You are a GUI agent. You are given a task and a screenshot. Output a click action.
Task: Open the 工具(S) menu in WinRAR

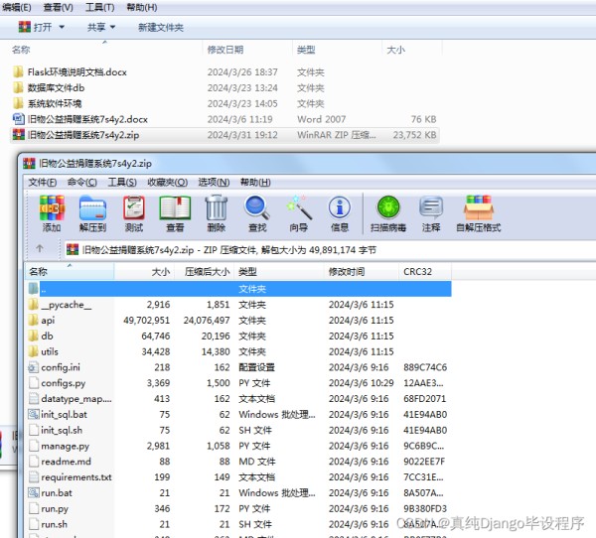coord(122,183)
